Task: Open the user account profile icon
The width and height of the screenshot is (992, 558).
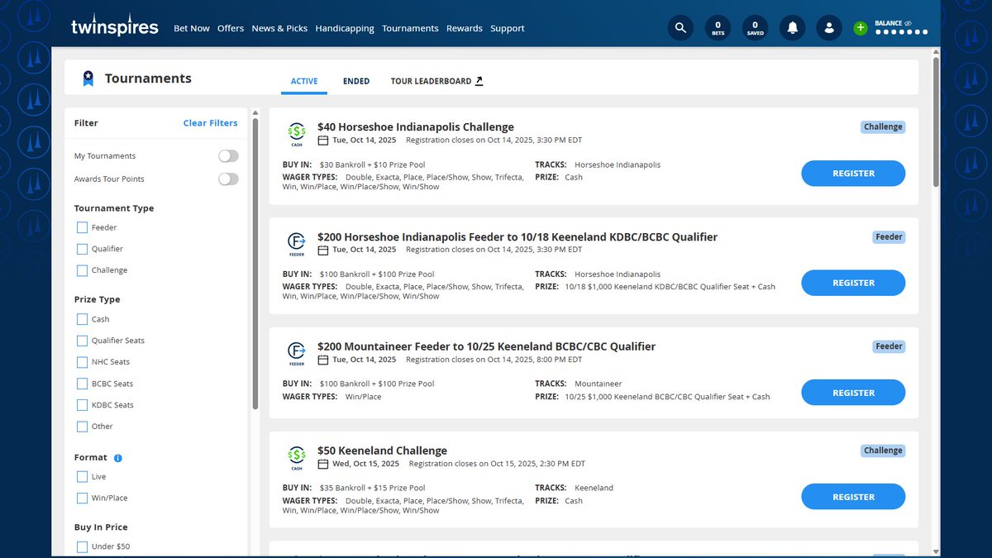Action: tap(828, 28)
